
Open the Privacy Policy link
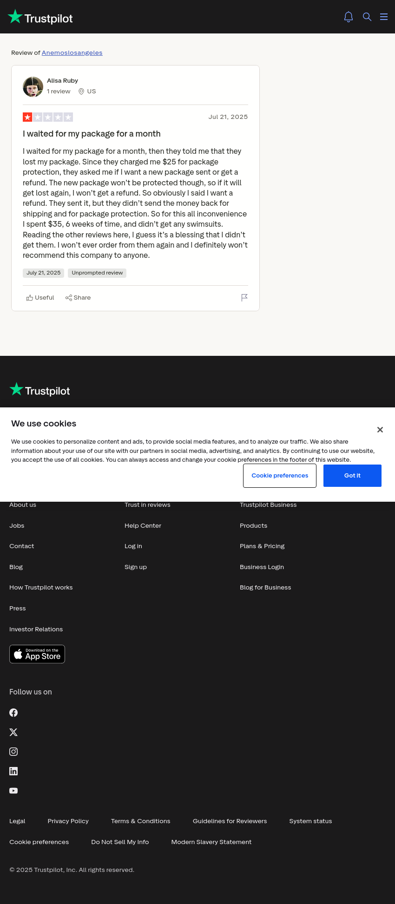pyautogui.click(x=68, y=821)
